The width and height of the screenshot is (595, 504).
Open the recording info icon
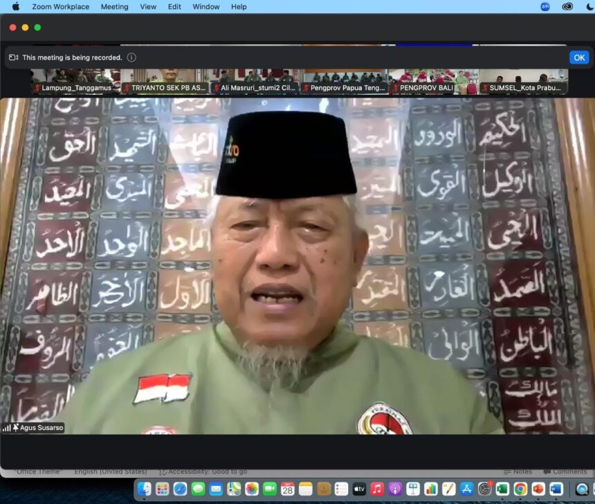[x=131, y=57]
